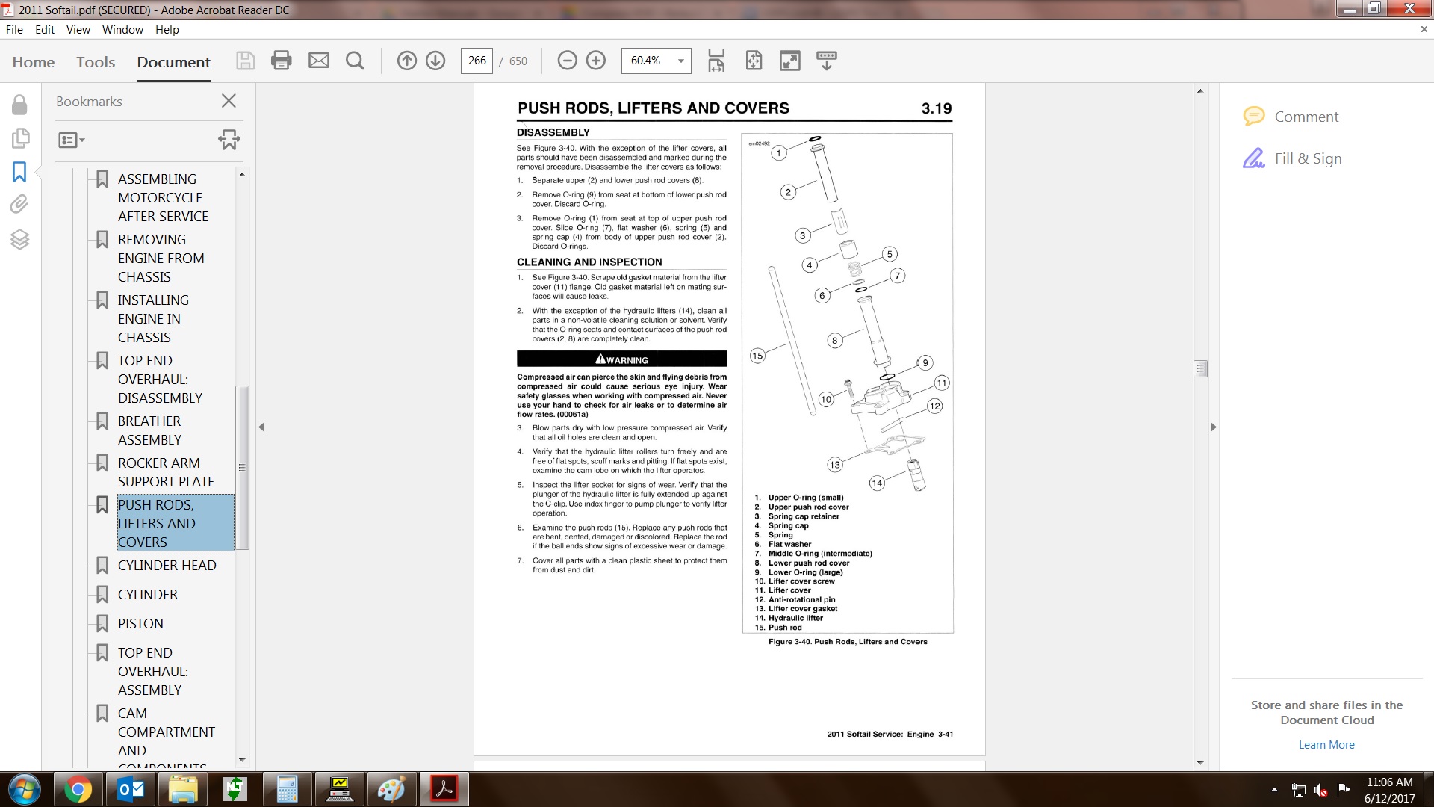Image resolution: width=1434 pixels, height=807 pixels.
Task: Select the CYLINDER HEAD bookmark
Action: (167, 566)
